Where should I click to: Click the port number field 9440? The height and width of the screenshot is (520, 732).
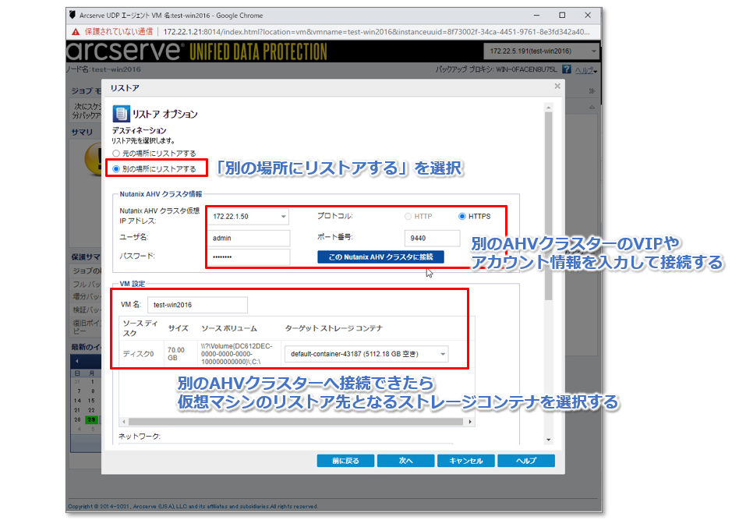(433, 238)
